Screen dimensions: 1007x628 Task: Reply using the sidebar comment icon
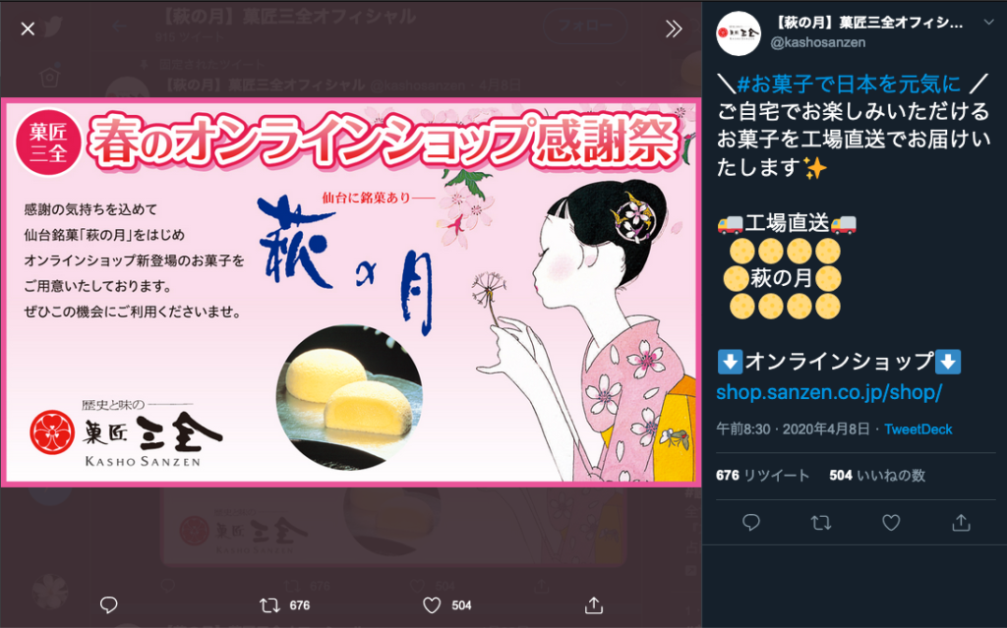click(x=750, y=522)
